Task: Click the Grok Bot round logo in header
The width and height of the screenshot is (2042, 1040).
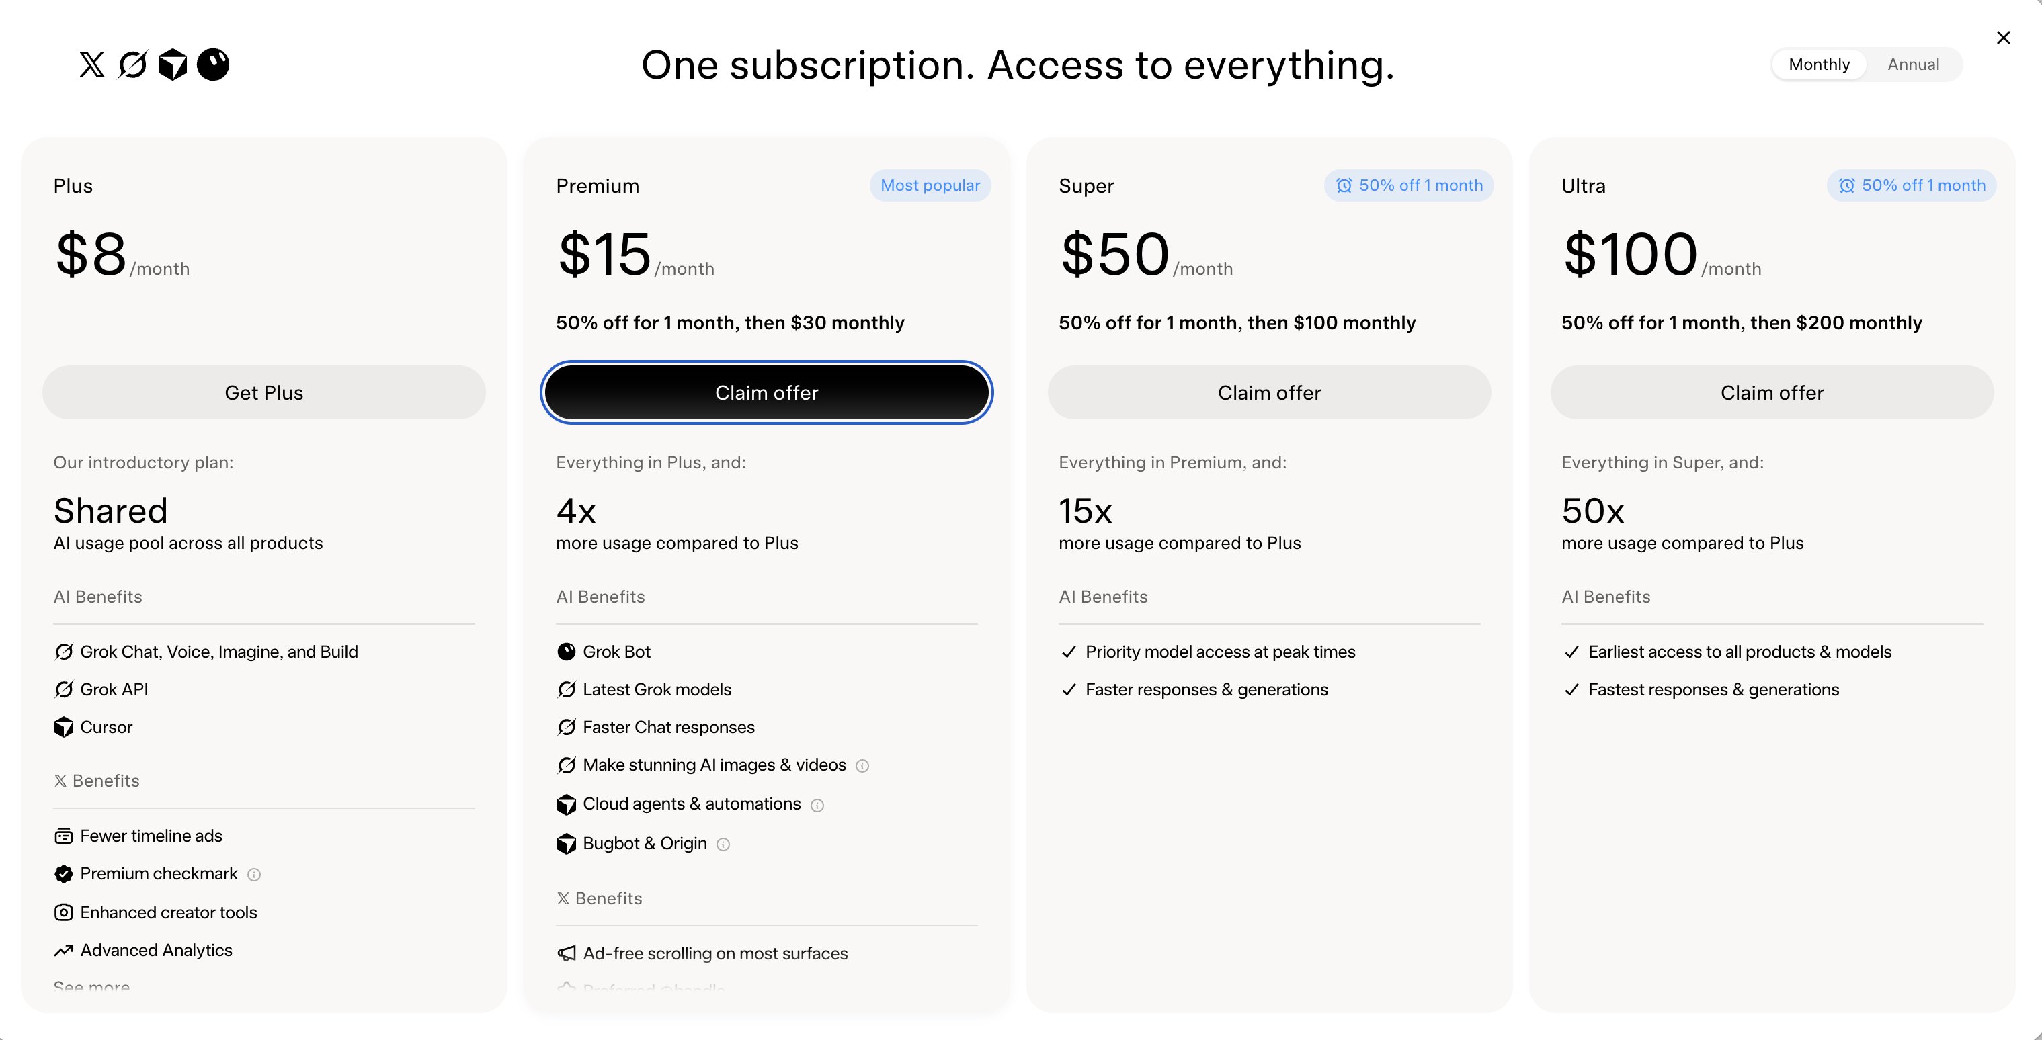Action: [x=213, y=64]
